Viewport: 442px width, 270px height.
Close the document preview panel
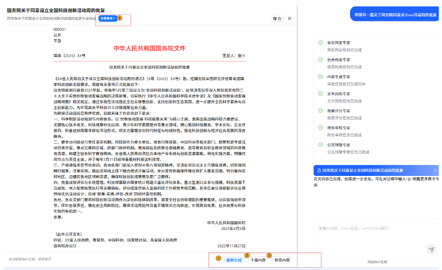[290, 19]
